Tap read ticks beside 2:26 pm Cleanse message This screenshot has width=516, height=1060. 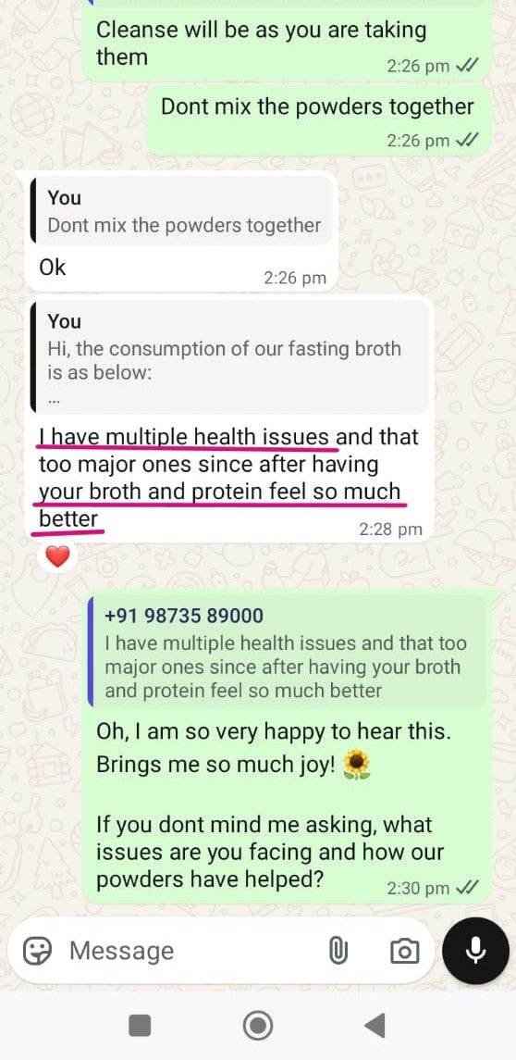[466, 66]
